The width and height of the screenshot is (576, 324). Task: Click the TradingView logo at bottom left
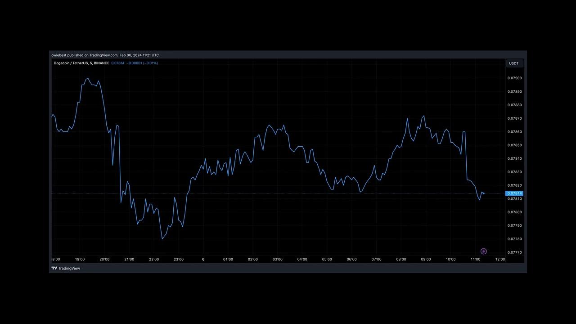[x=66, y=268]
